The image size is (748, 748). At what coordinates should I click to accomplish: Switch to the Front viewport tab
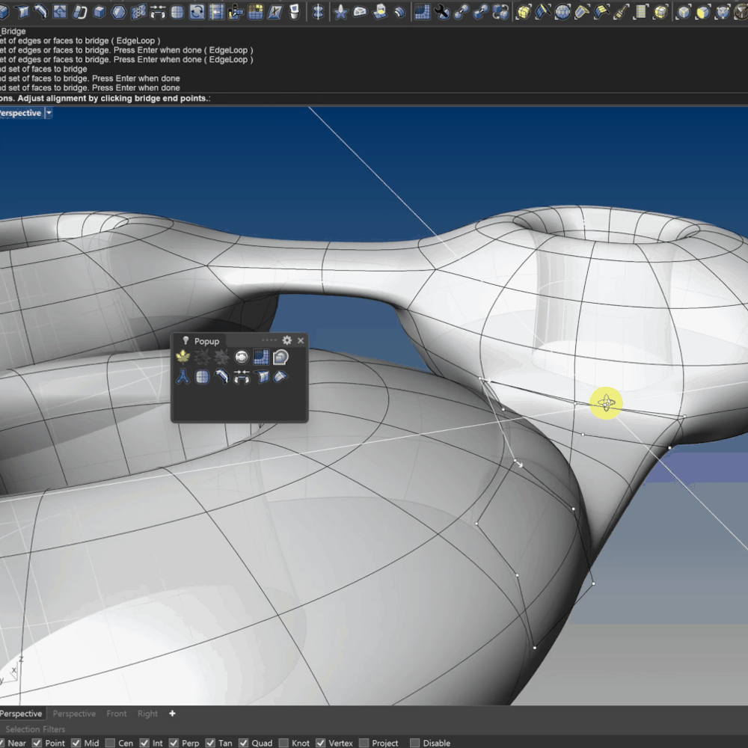pyautogui.click(x=117, y=714)
